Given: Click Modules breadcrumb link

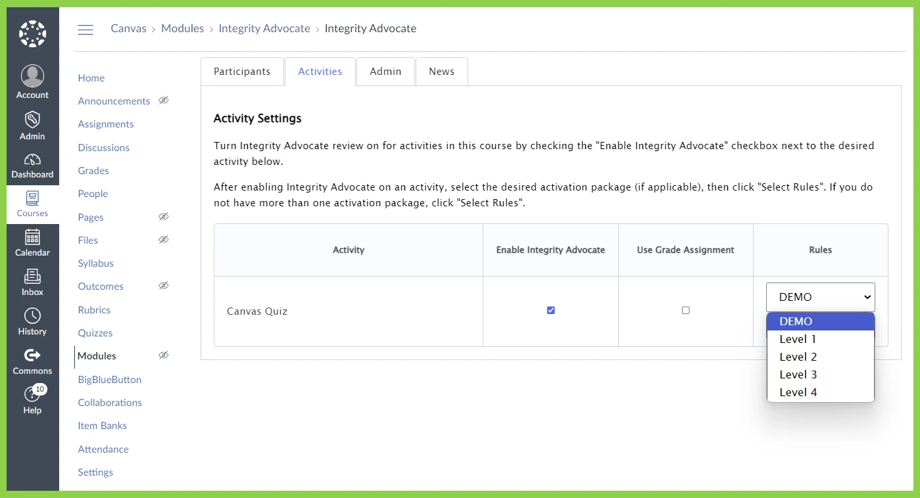Looking at the screenshot, I should point(182,28).
